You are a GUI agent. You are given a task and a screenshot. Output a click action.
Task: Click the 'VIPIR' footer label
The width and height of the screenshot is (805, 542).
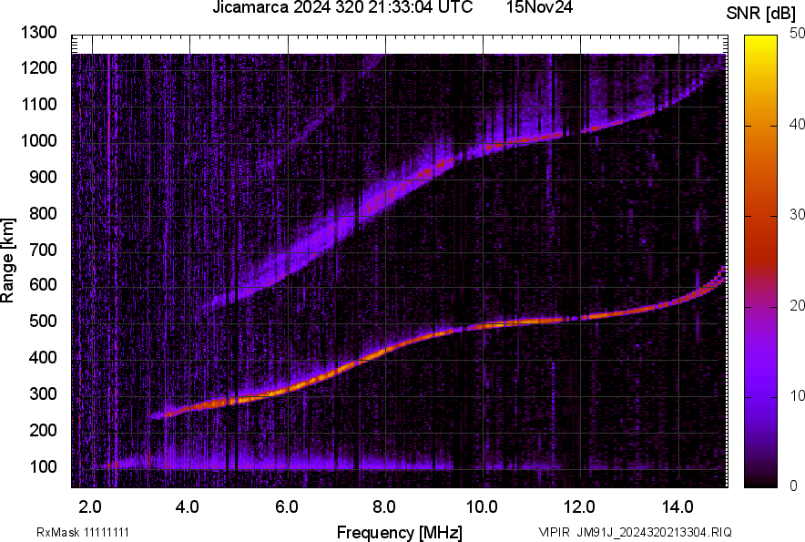point(554,532)
